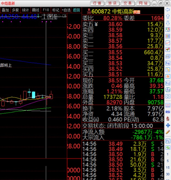Image resolution: width=171 pixels, height=180 pixels.
Task: Click the stock title 600872 中炬高新
Action: coord(112,12)
